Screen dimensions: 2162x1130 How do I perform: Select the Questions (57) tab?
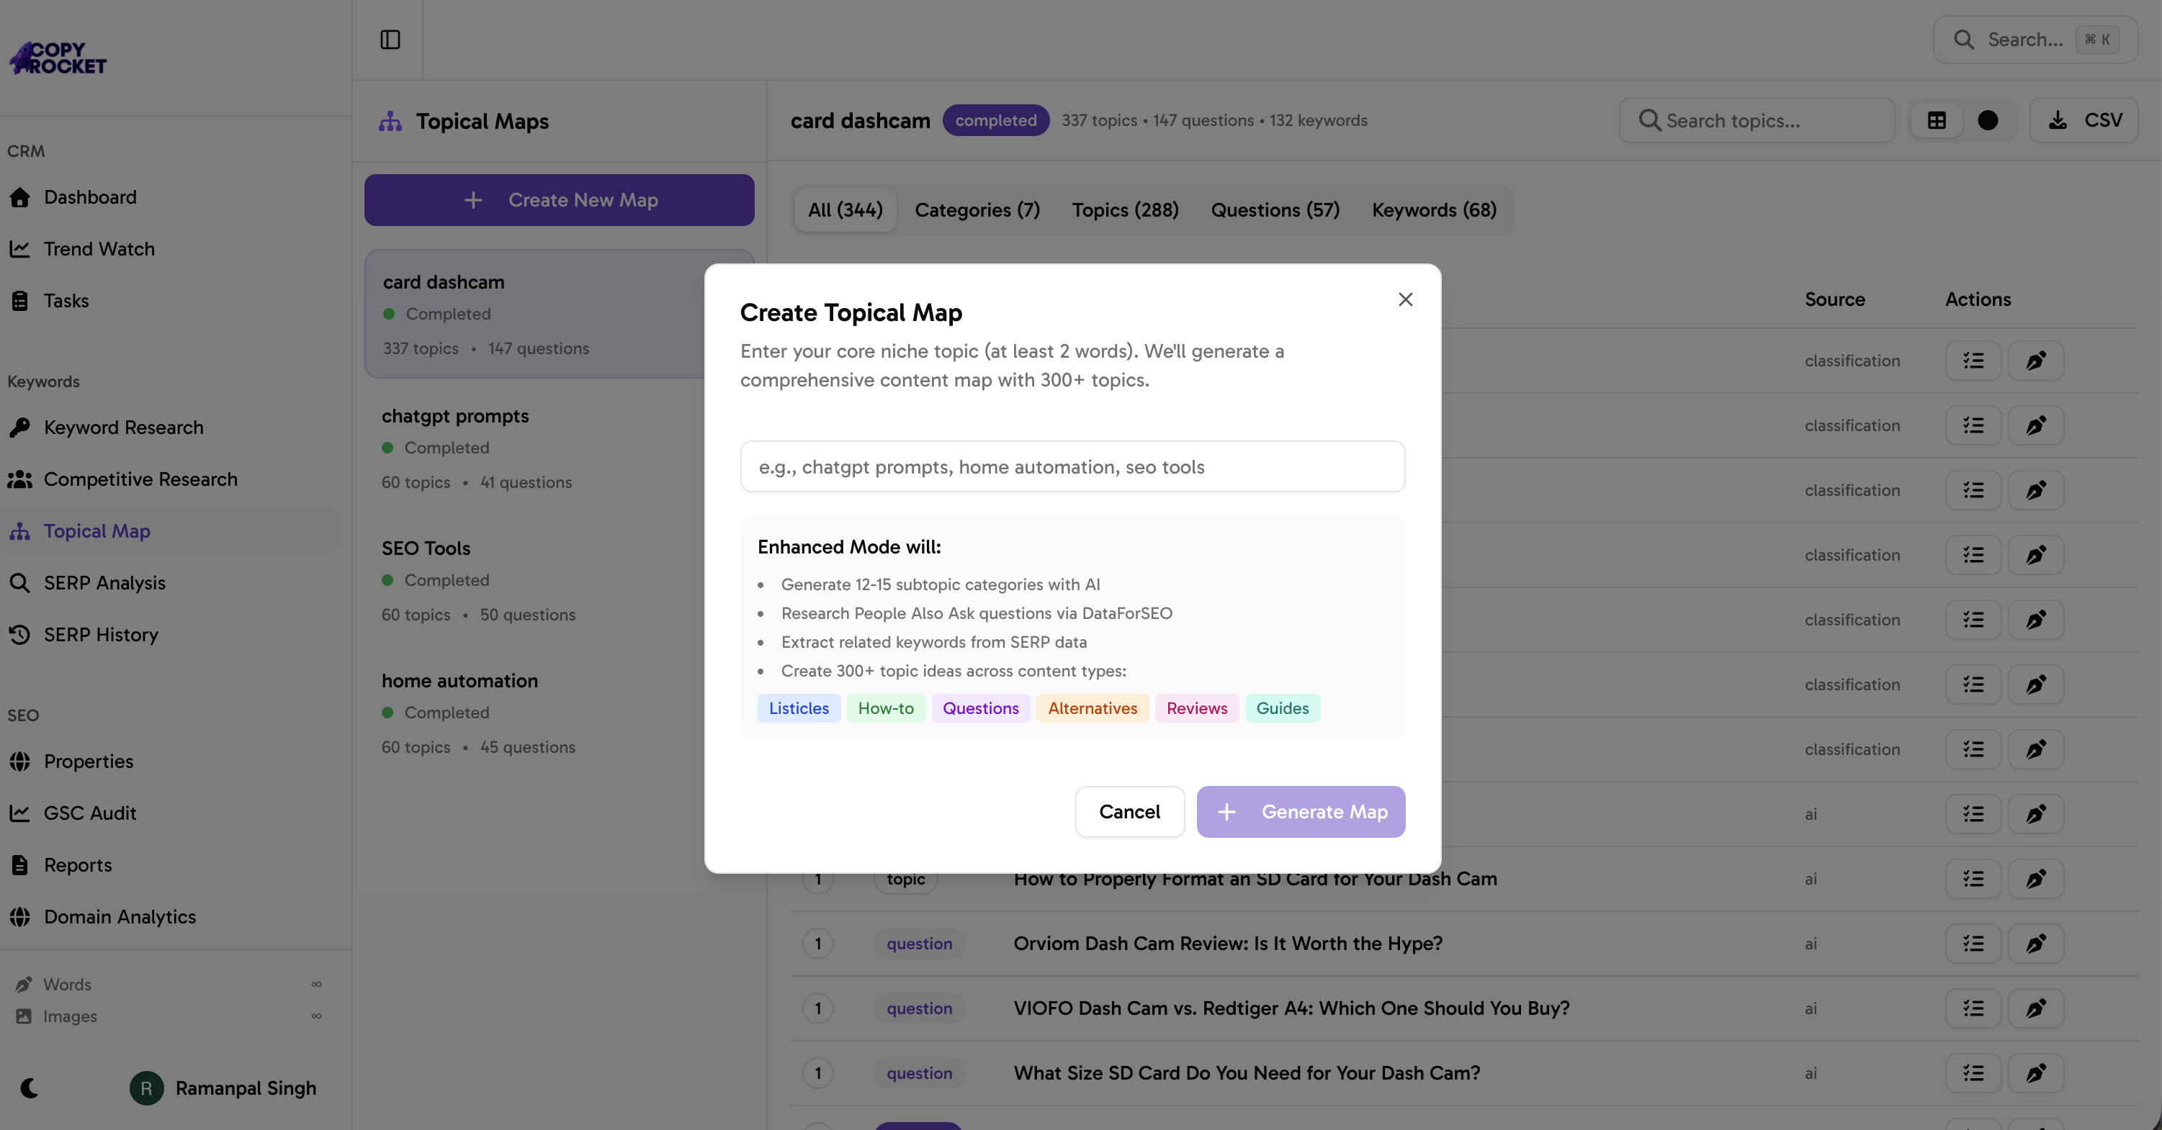coord(1274,209)
